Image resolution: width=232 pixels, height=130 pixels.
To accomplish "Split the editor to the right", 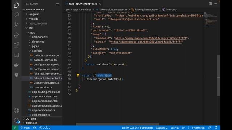I will (210, 4).
